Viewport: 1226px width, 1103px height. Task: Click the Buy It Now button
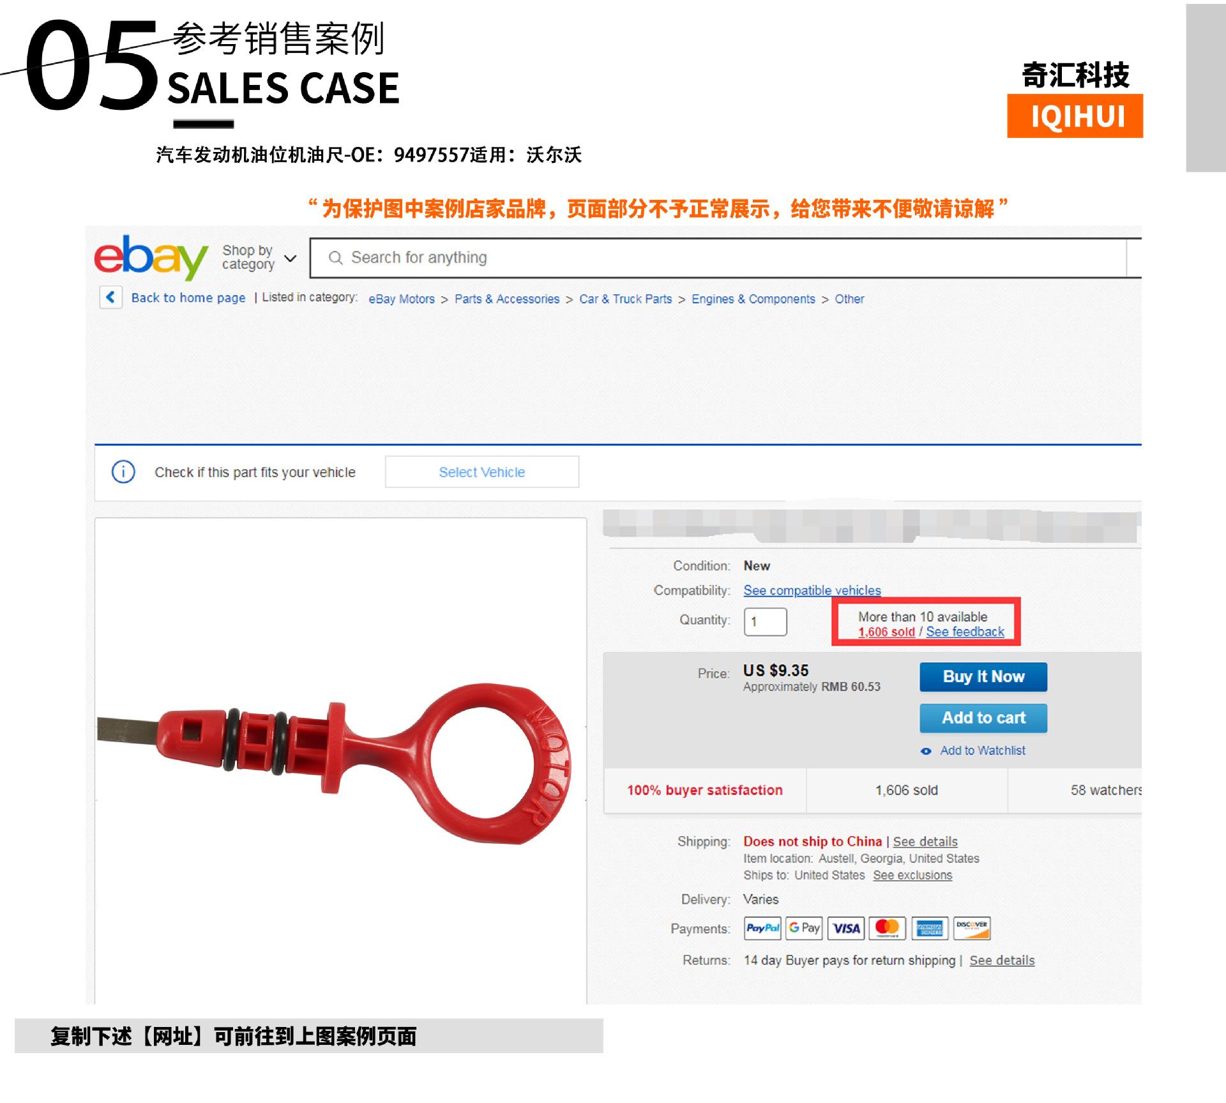(983, 677)
